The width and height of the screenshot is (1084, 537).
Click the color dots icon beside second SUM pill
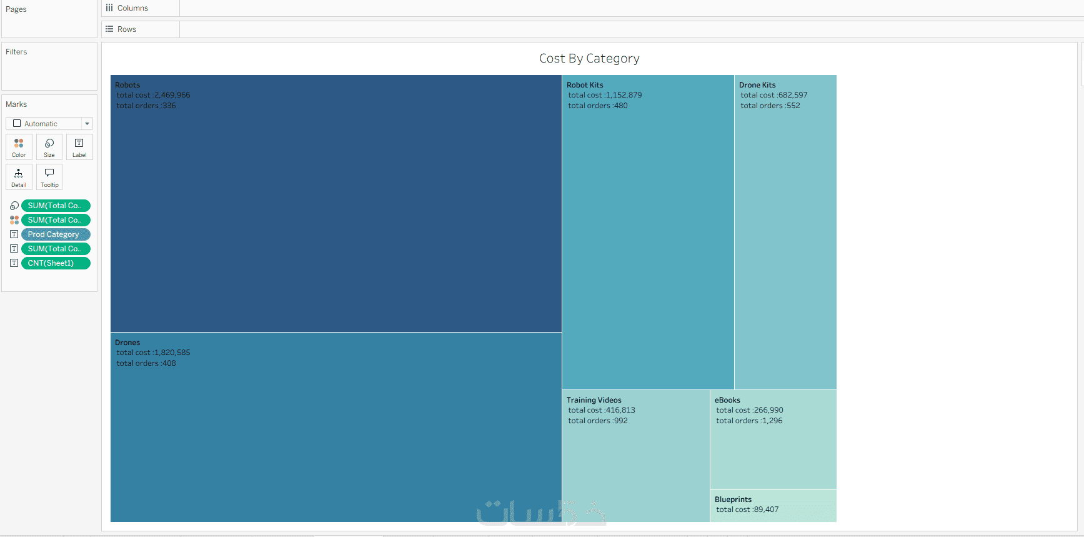click(x=14, y=220)
